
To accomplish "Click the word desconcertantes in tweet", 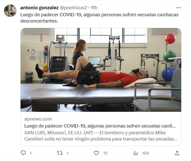I will click(x=39, y=21).
